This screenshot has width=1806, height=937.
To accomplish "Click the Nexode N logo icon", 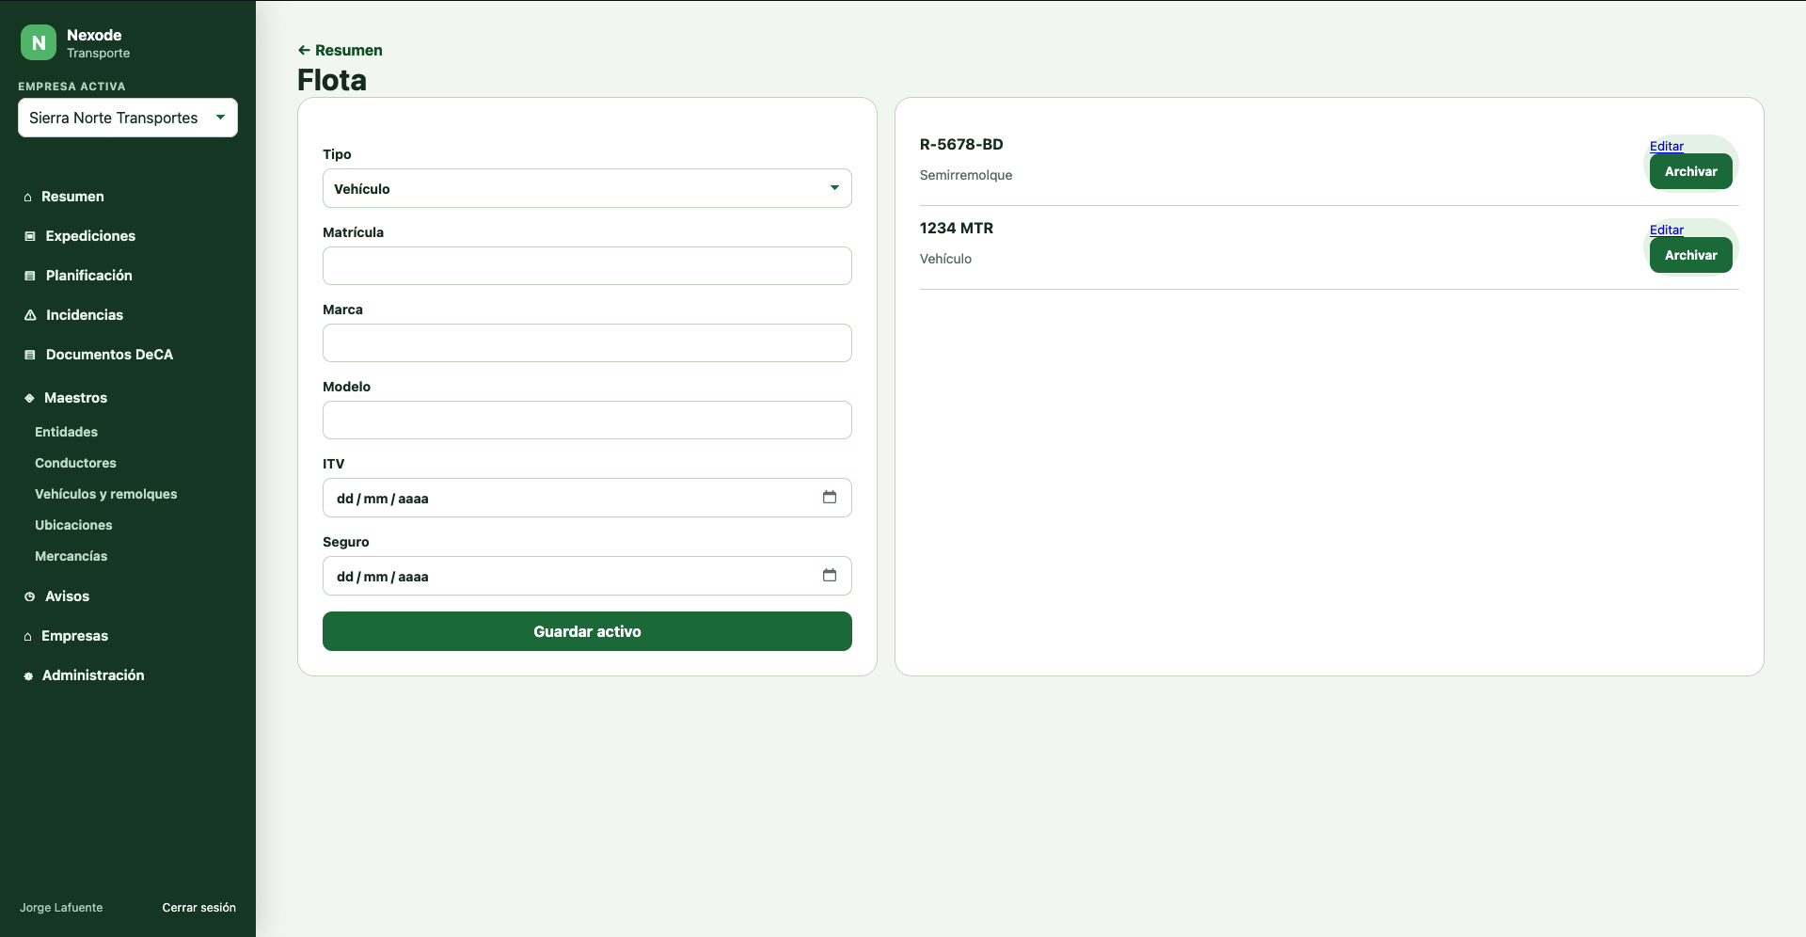I will pyautogui.click(x=39, y=42).
